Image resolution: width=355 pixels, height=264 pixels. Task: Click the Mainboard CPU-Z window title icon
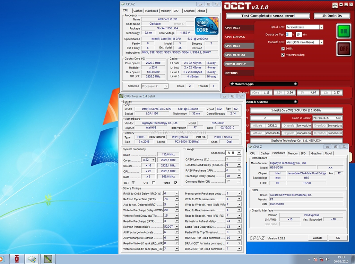(x=250, y=147)
